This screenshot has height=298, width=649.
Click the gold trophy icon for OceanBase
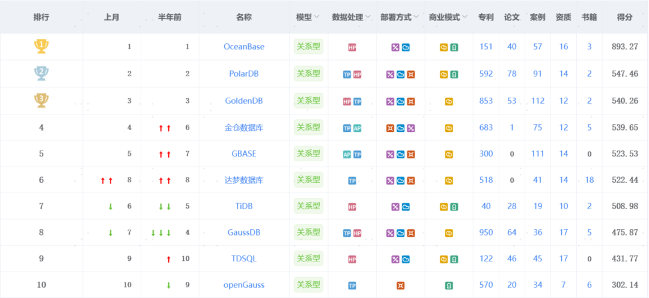click(x=41, y=46)
